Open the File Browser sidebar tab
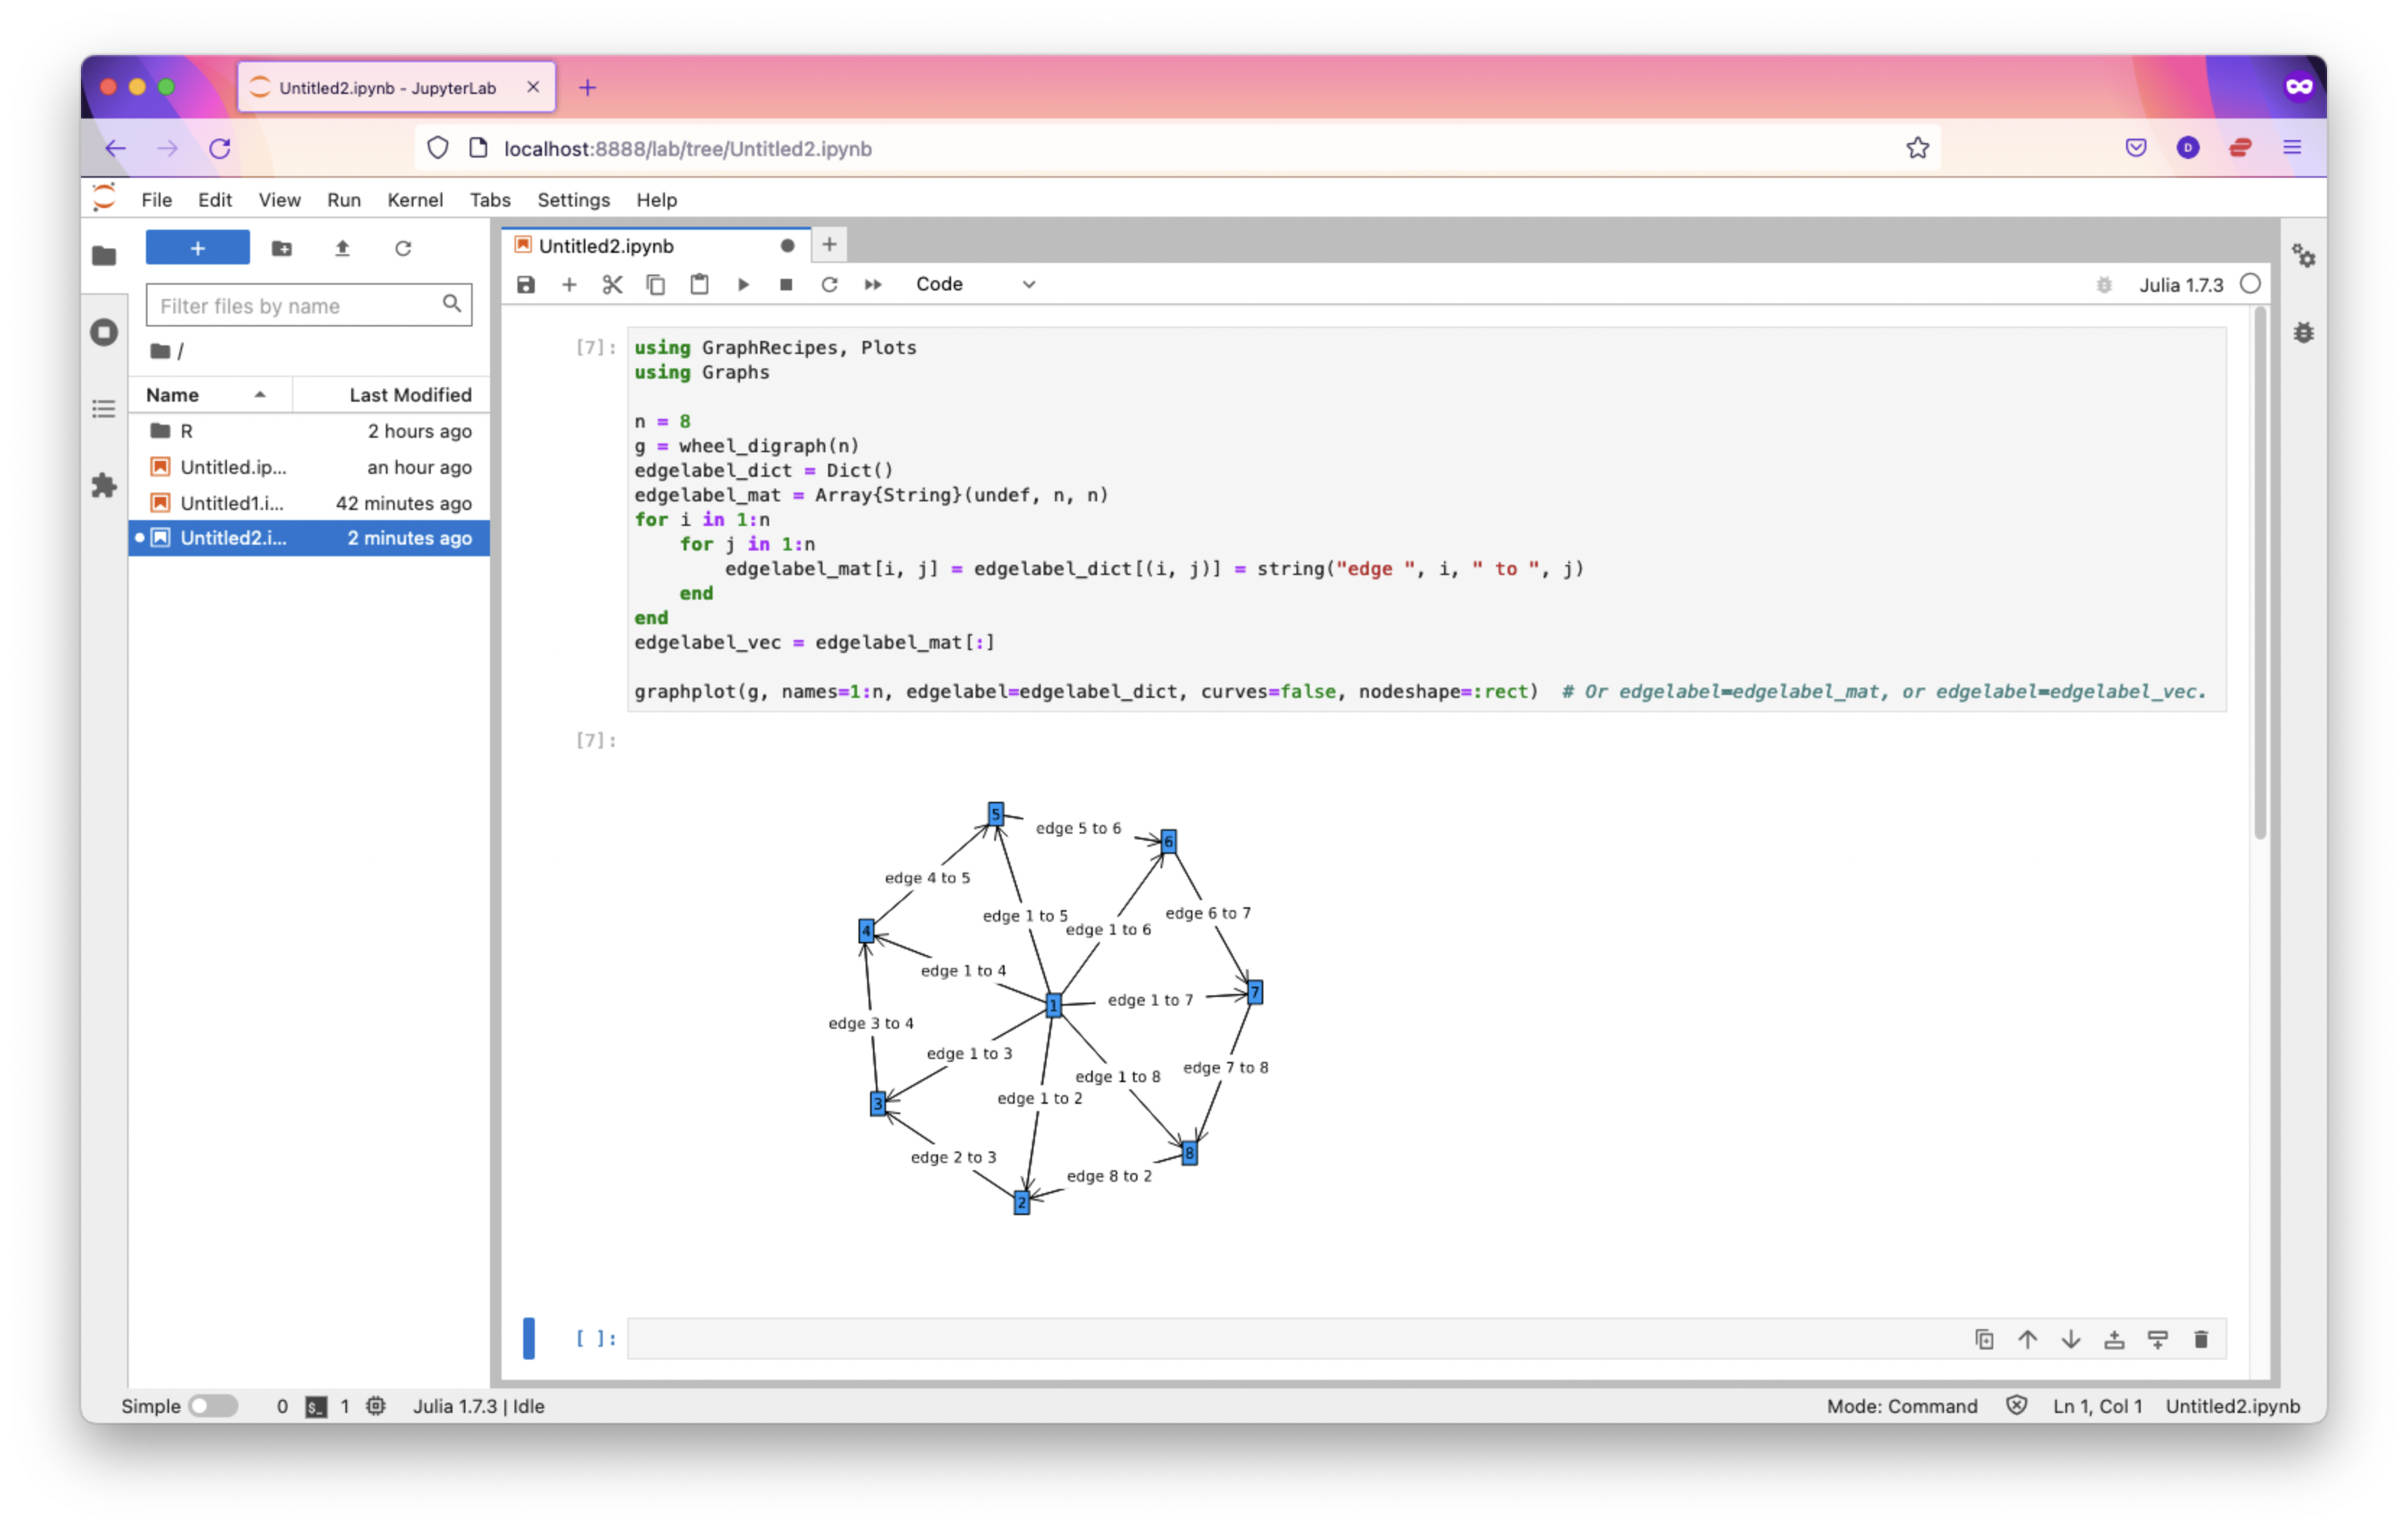This screenshot has height=1530, width=2408. (x=104, y=256)
